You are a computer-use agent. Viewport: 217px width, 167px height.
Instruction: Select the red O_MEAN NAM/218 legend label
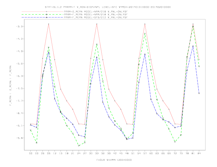(x=96, y=11)
